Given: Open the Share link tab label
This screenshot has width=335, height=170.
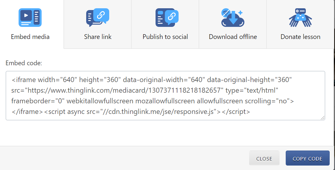Looking at the screenshot, I should coord(98,37).
